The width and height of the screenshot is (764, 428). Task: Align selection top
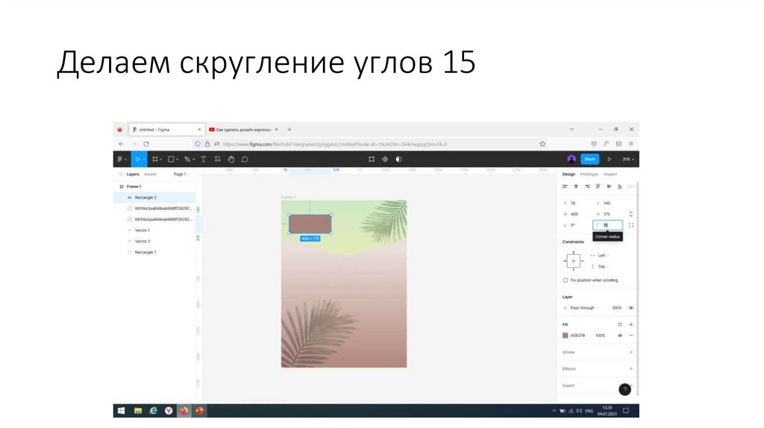[x=598, y=186]
